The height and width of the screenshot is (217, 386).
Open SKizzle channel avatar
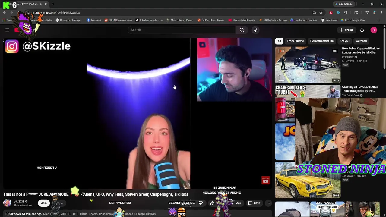(x=7, y=203)
